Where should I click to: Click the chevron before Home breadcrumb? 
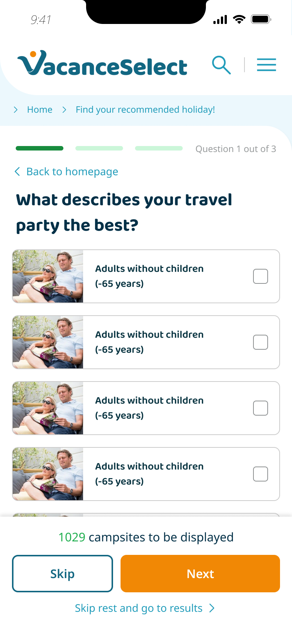(x=16, y=110)
